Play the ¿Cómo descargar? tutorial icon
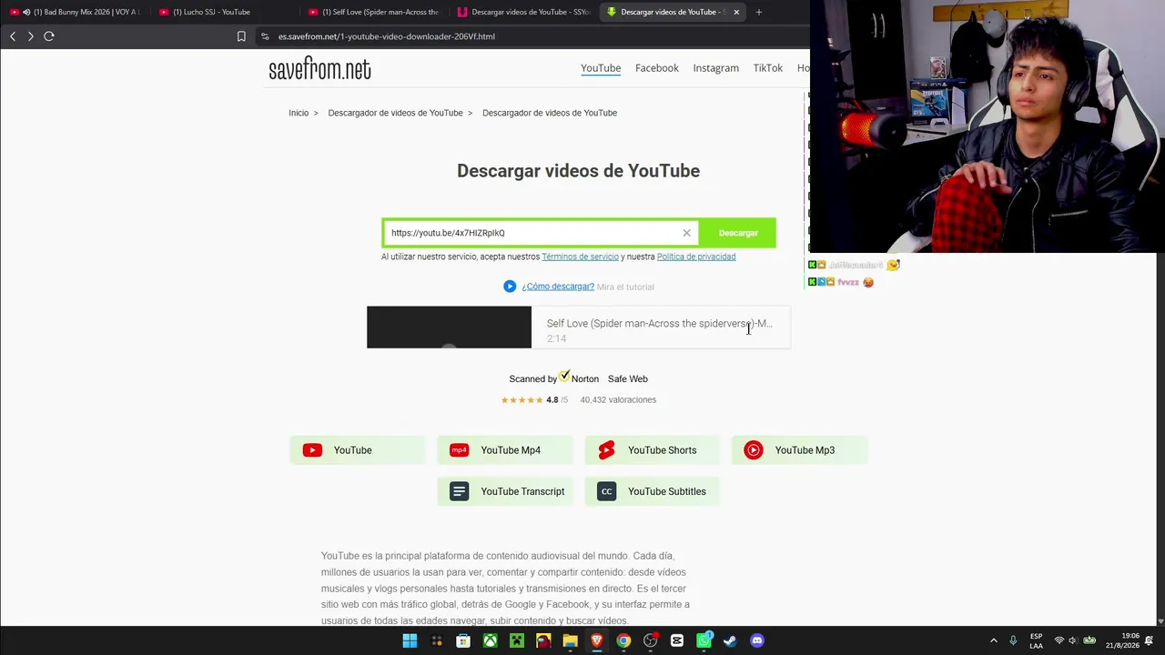 (510, 287)
